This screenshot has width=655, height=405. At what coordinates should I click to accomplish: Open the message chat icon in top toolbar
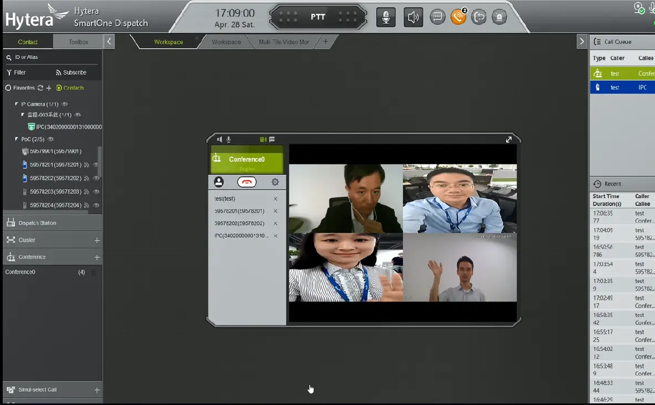pos(437,17)
